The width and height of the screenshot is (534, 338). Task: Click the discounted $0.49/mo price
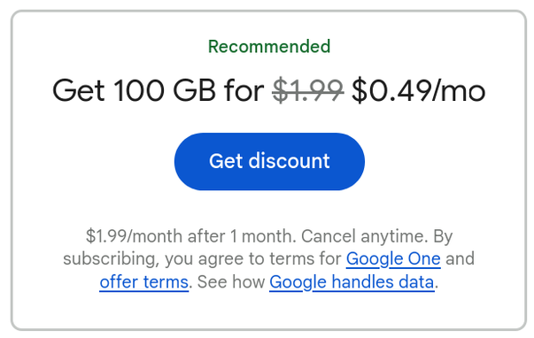tap(419, 90)
